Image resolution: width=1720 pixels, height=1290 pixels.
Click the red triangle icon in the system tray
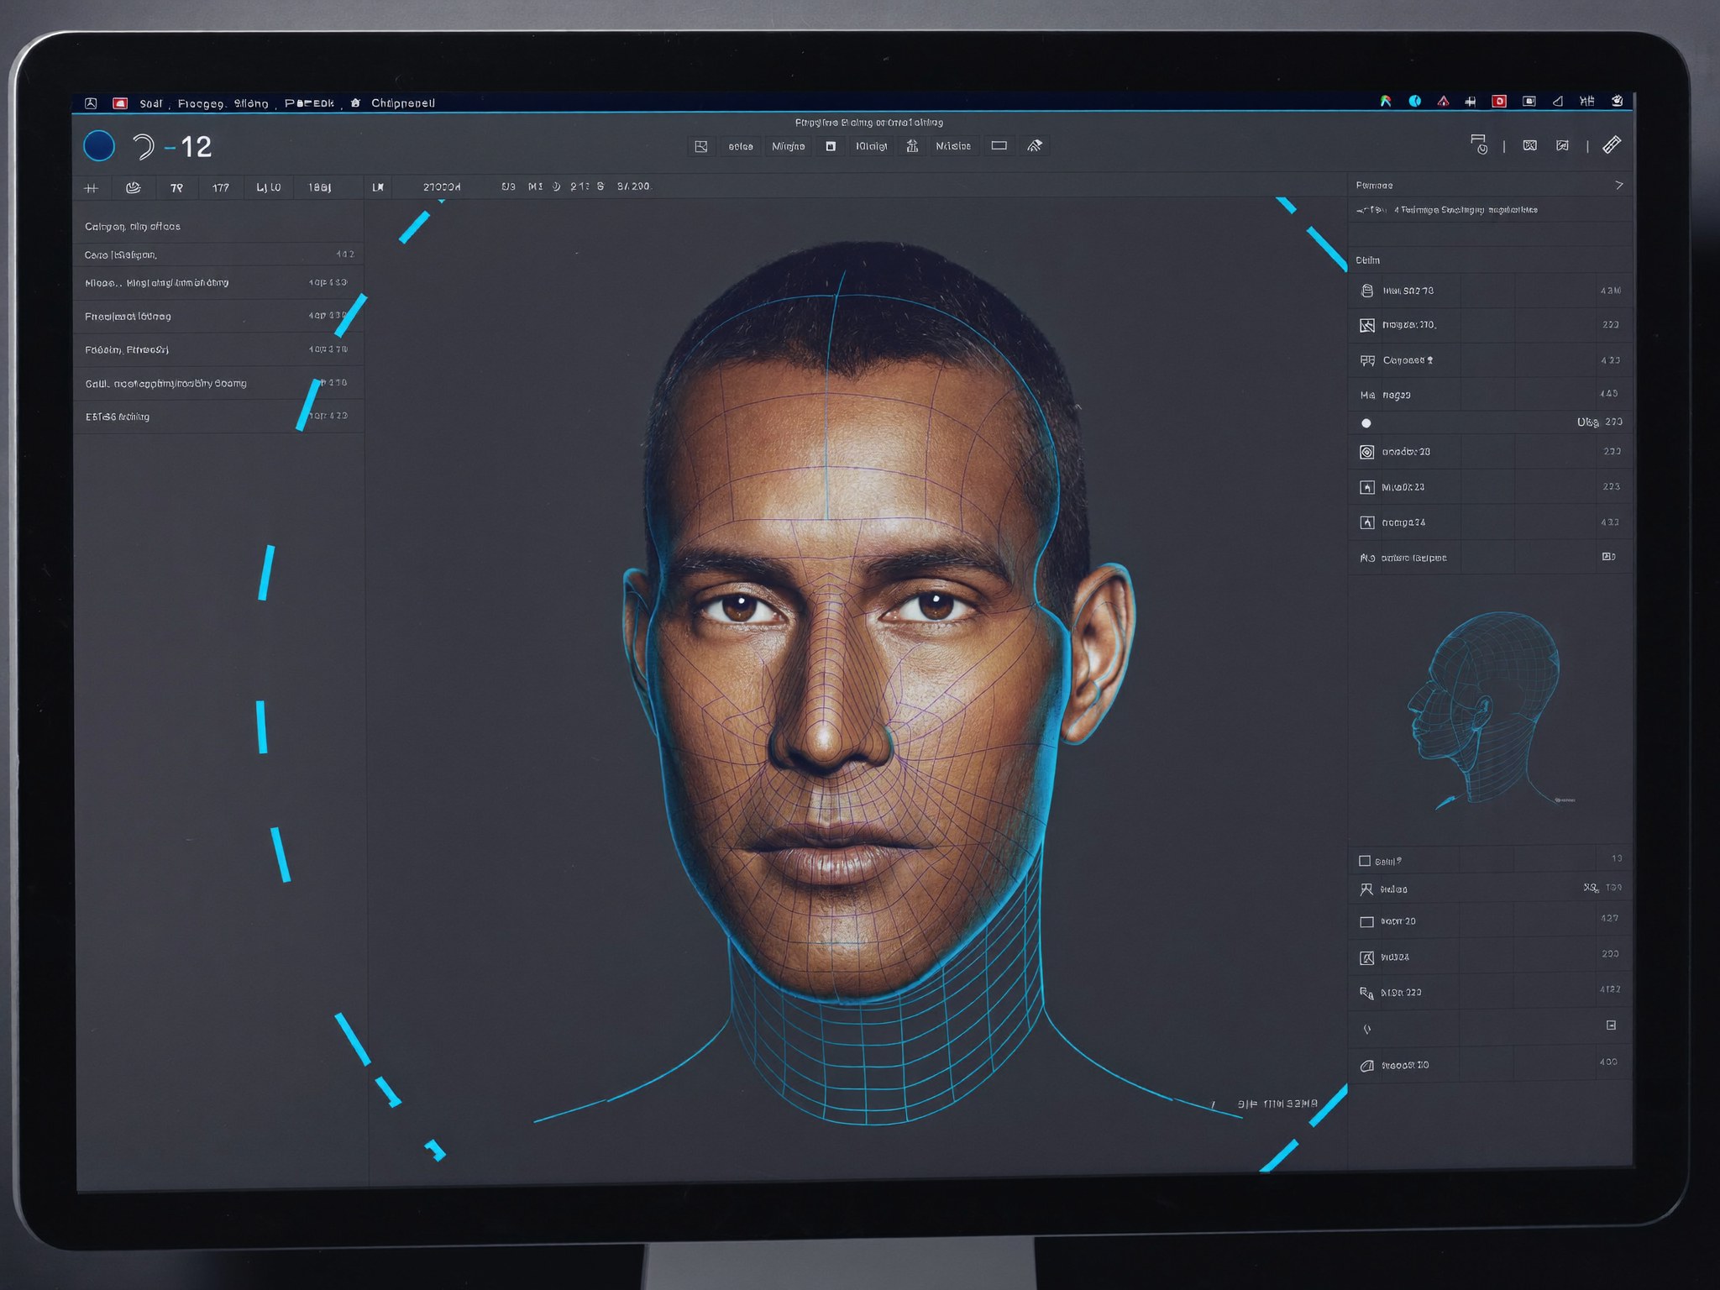1443,101
